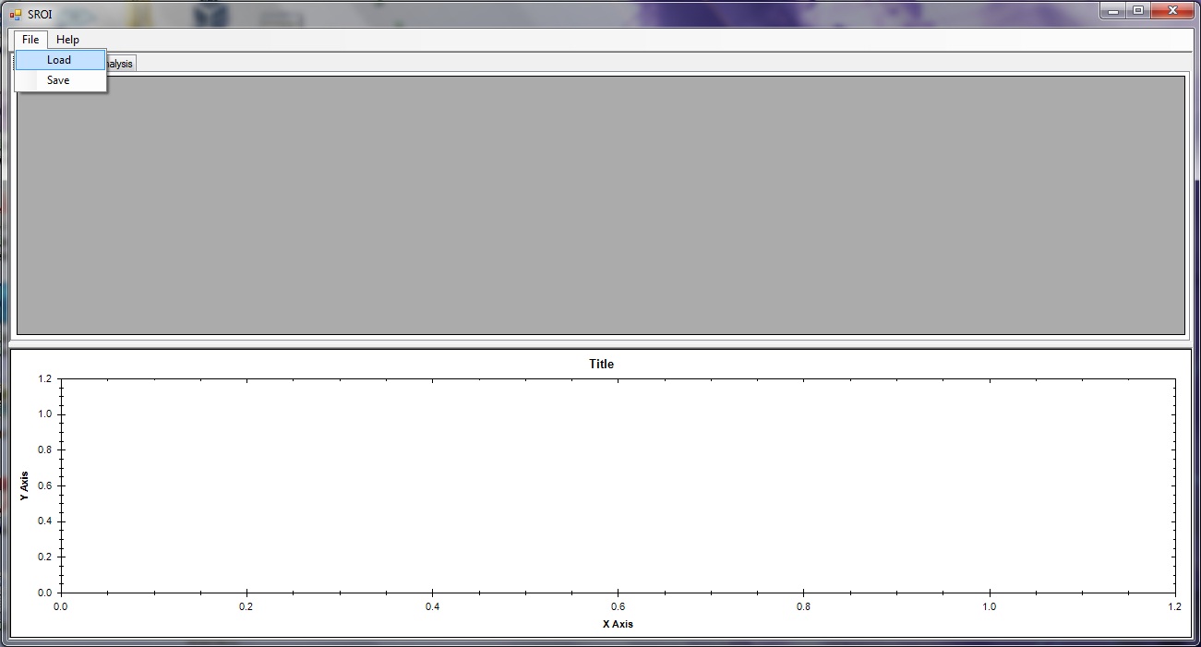Click the SROI application icon in title bar
The width and height of the screenshot is (1201, 647).
point(15,14)
